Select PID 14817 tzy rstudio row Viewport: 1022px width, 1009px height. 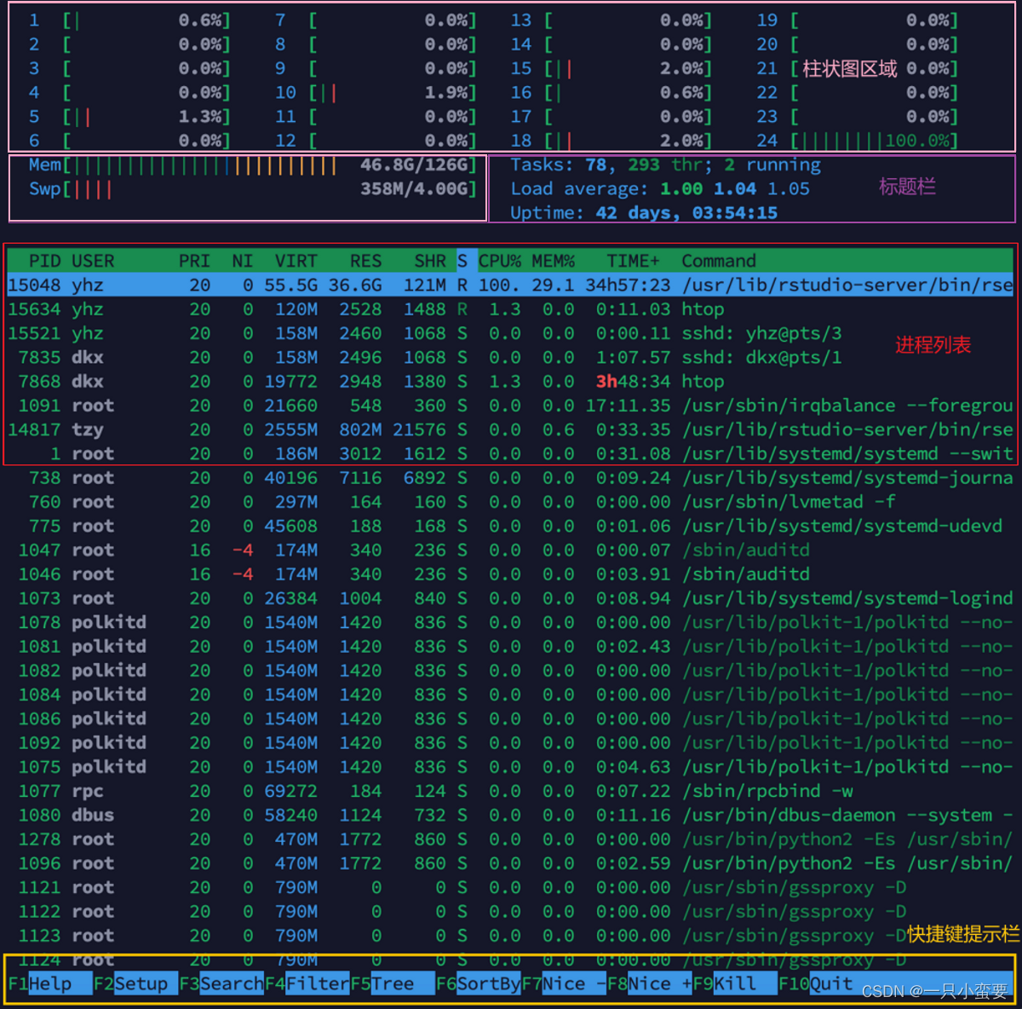[510, 430]
